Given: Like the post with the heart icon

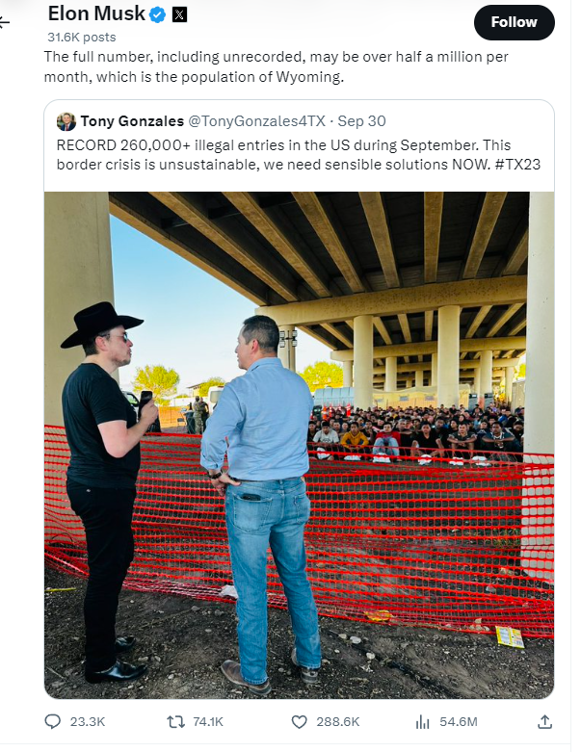Looking at the screenshot, I should (x=300, y=721).
